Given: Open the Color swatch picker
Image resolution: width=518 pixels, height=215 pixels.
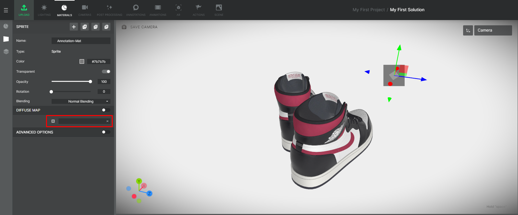Looking at the screenshot, I should point(82,61).
